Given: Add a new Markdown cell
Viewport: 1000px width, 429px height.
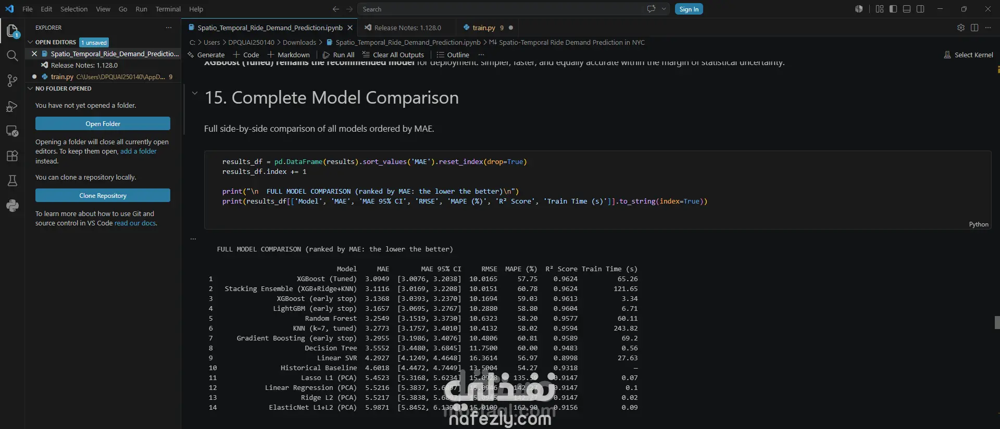Looking at the screenshot, I should (x=289, y=55).
